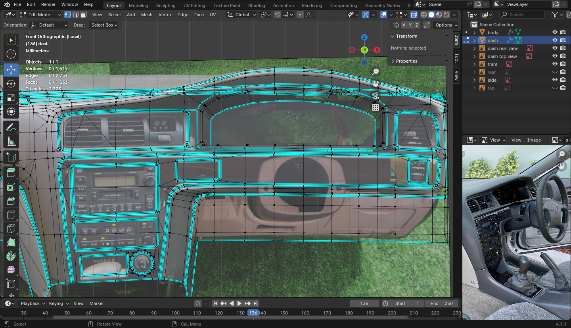Click the timeline scrollbar
This screenshot has height=328, width=571.
[230, 317]
